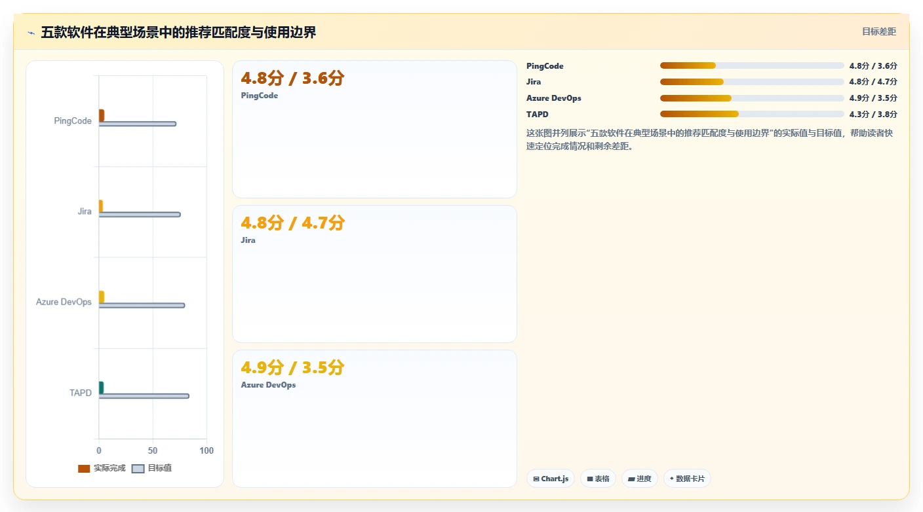The width and height of the screenshot is (923, 512).
Task: Click the PingCode progress bar
Action: point(752,65)
